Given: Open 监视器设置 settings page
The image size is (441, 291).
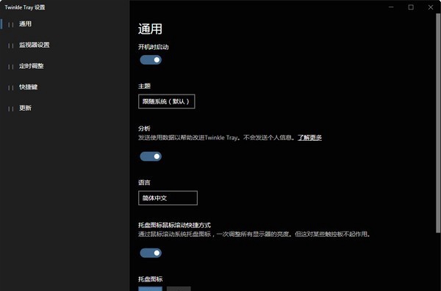Looking at the screenshot, I should point(35,45).
